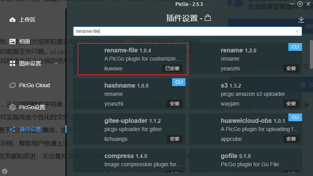
Task: Click the PicGo Cloud icon in sidebar
Action: coord(13,85)
